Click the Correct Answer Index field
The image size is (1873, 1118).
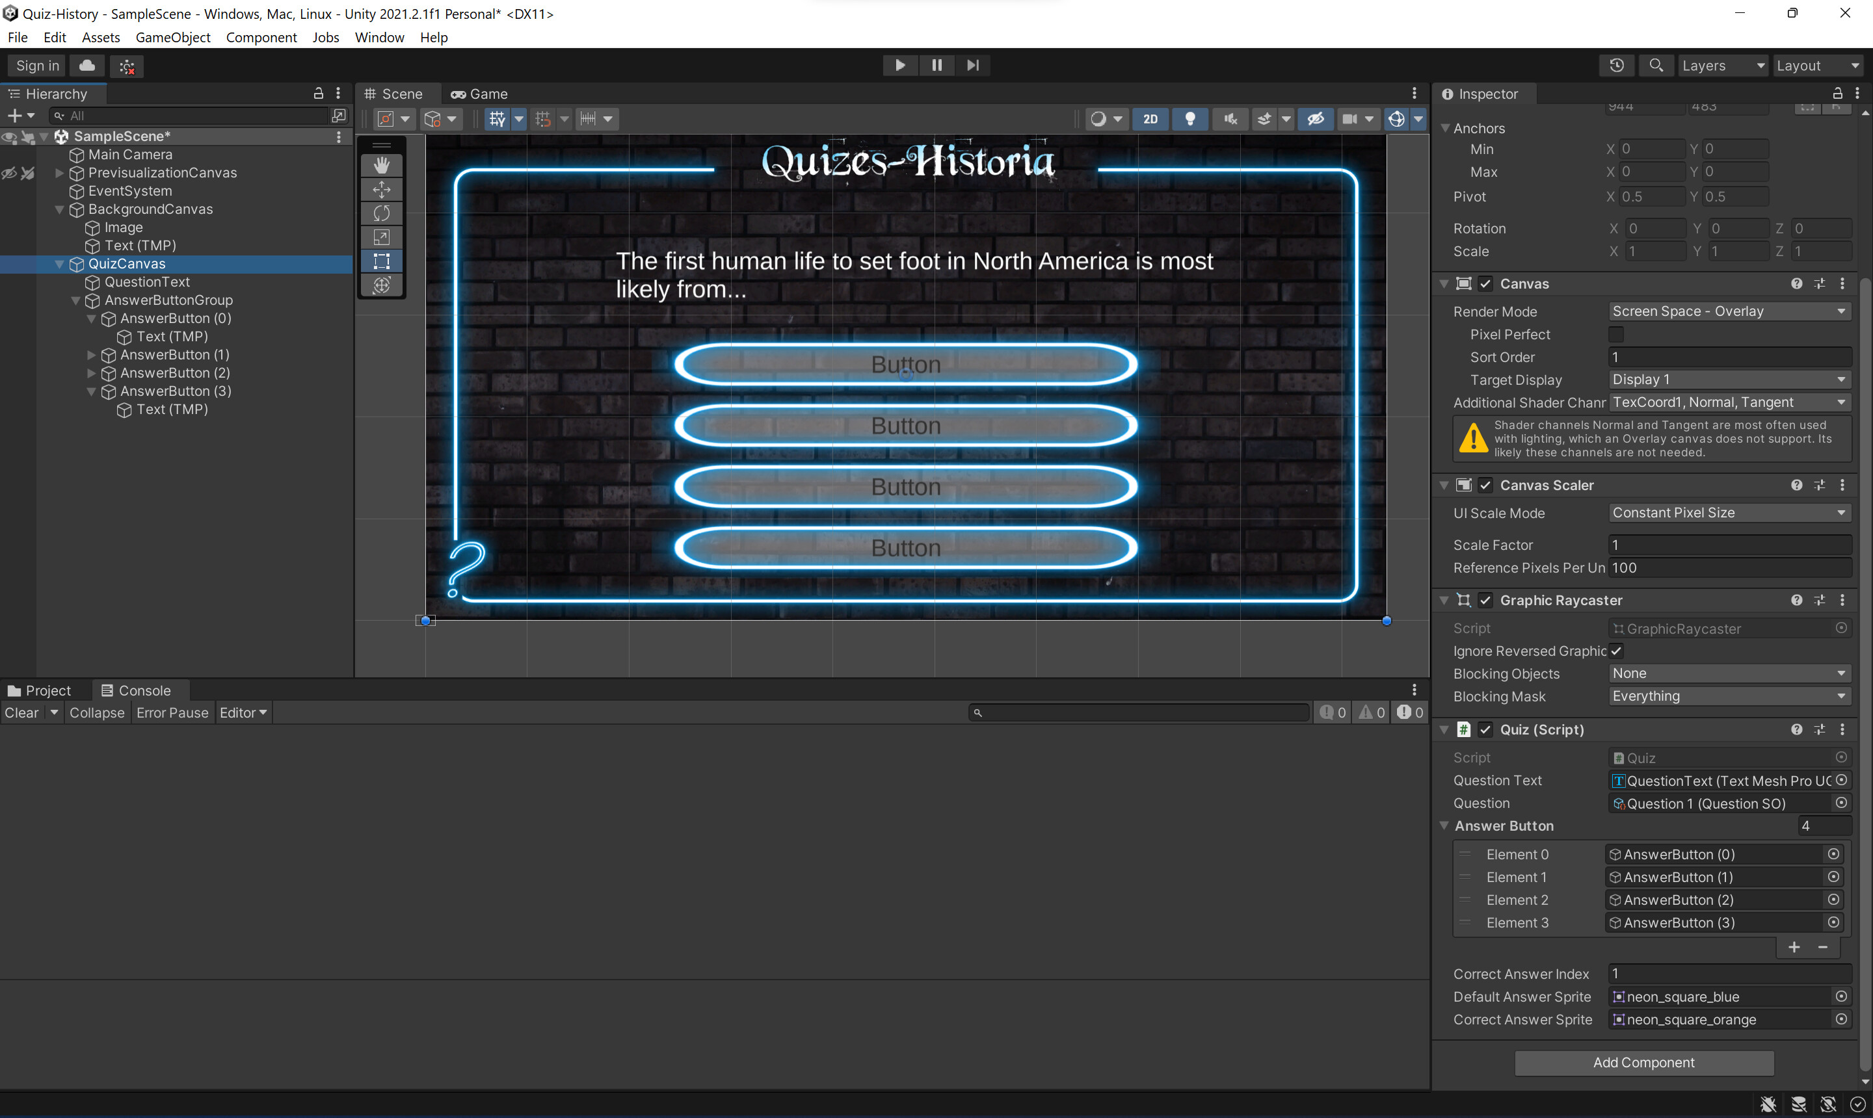tap(1728, 973)
